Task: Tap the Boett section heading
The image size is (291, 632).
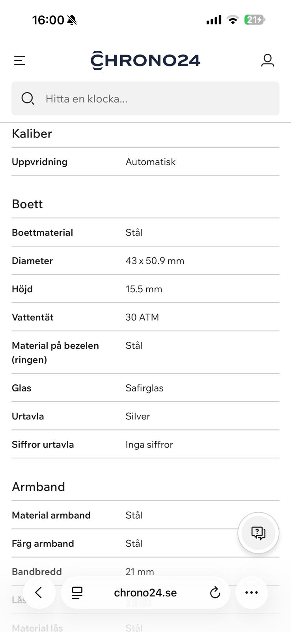Action: click(x=27, y=204)
